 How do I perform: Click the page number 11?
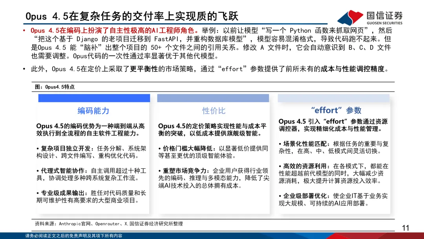point(406,228)
